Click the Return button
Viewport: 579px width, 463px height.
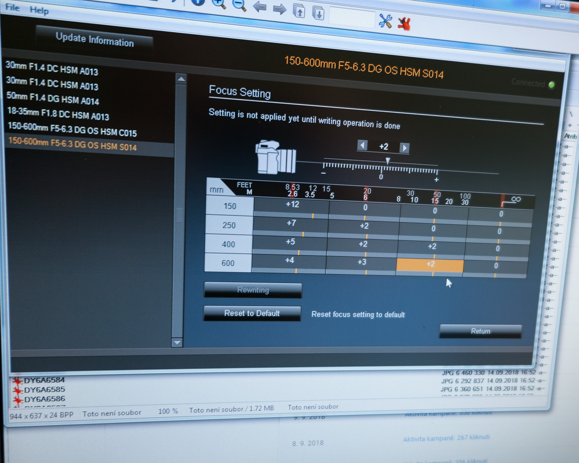481,331
